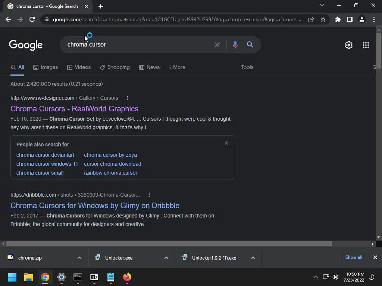
Task: Show hidden system tray icons
Action: pyautogui.click(x=316, y=277)
